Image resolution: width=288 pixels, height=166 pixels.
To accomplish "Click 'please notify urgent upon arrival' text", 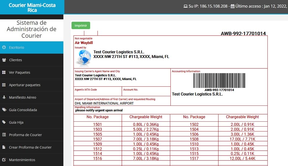I will 99,110.
